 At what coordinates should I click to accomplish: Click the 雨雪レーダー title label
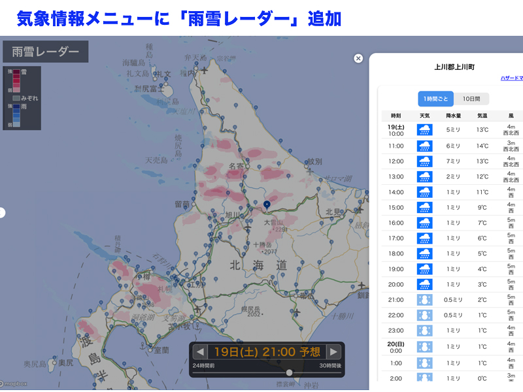[x=46, y=52]
